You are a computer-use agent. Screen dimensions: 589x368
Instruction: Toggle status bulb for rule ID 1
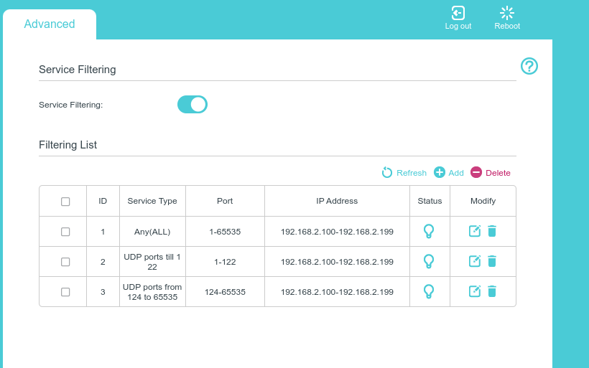pos(429,231)
